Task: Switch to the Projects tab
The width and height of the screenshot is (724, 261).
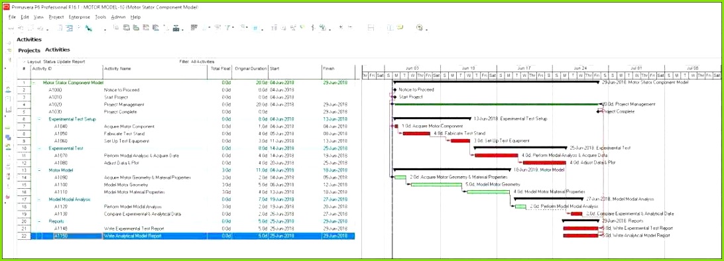Action: [29, 50]
